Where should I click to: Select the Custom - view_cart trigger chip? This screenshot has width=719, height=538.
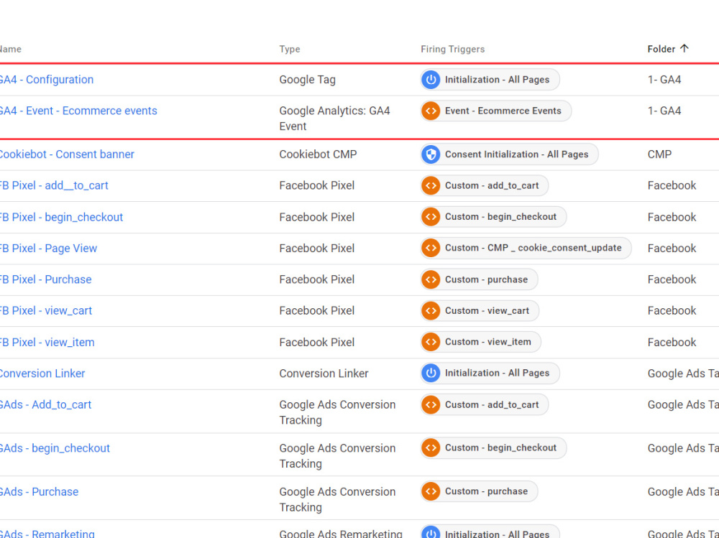pyautogui.click(x=479, y=311)
